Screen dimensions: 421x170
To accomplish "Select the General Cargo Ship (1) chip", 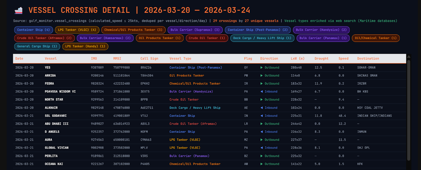I will [x=37, y=46].
